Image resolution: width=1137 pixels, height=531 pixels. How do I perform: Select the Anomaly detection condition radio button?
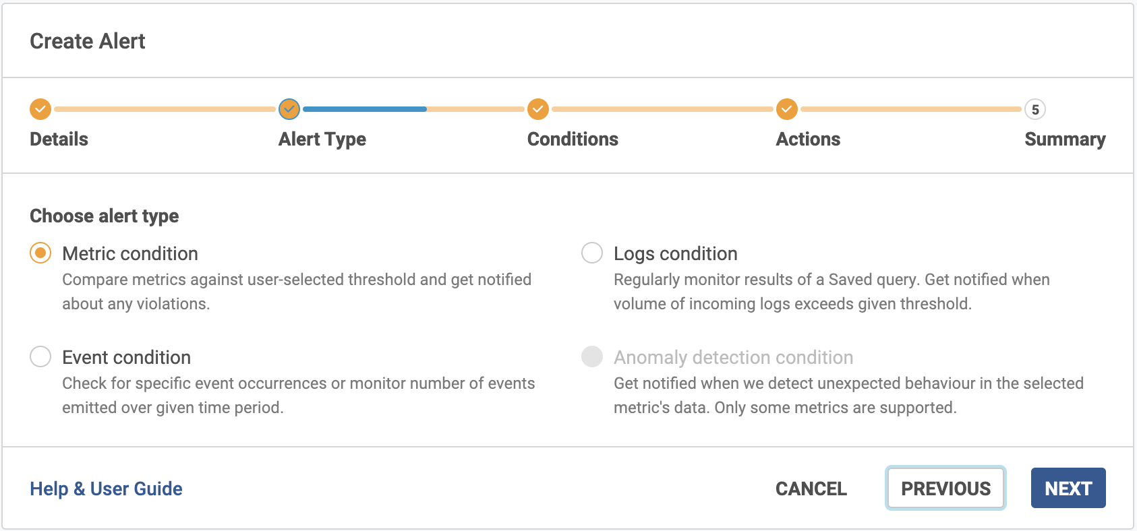pos(592,356)
